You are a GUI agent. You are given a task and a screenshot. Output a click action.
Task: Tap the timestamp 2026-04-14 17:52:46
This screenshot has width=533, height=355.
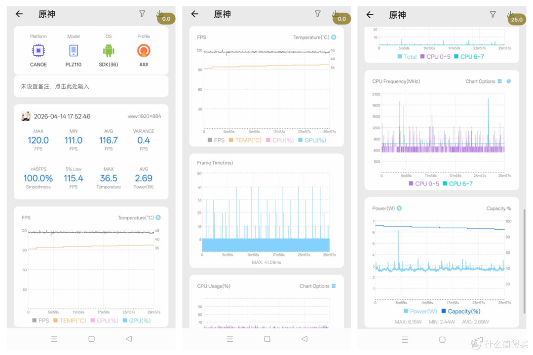pos(62,116)
